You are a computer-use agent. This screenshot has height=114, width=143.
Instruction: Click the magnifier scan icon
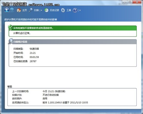31,10
